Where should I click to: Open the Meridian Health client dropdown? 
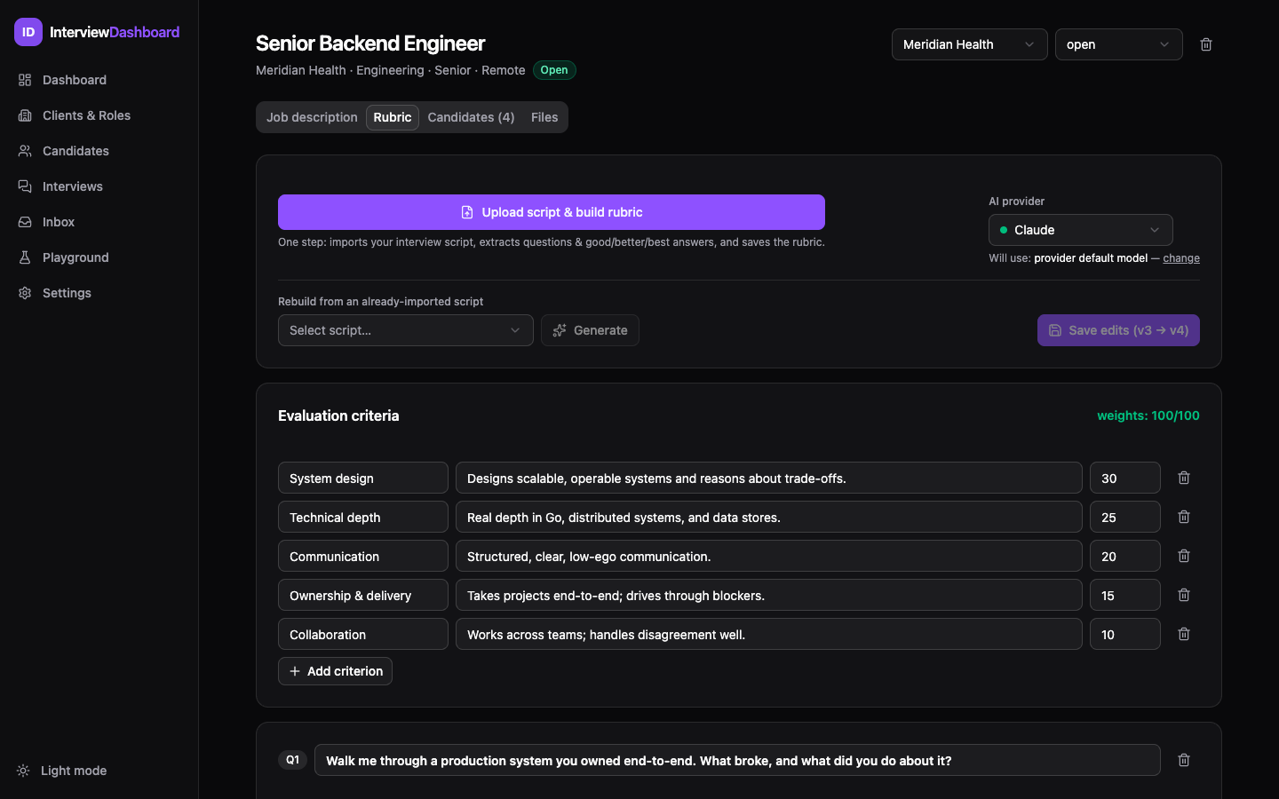[x=970, y=44]
